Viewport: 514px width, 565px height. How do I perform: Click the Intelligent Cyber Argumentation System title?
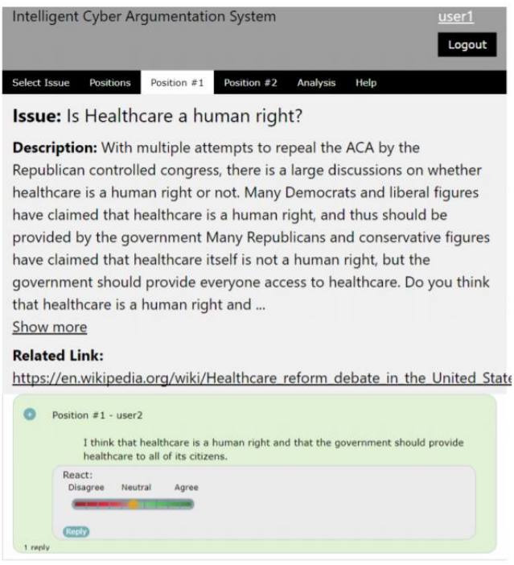(144, 17)
